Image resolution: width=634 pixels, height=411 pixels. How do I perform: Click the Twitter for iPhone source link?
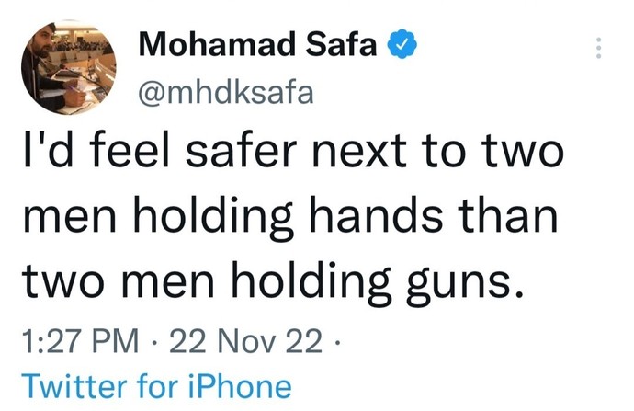[156, 386]
